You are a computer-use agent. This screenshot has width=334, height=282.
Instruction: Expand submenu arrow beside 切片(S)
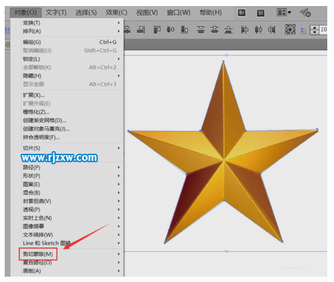(119, 148)
